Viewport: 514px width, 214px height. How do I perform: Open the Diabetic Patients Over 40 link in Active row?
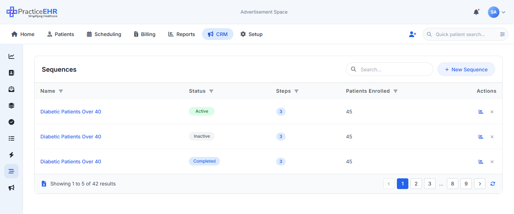pyautogui.click(x=71, y=112)
